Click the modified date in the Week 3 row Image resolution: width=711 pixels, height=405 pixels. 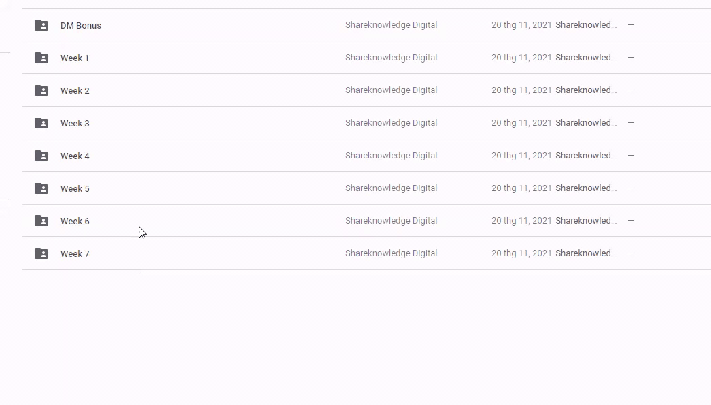(521, 123)
